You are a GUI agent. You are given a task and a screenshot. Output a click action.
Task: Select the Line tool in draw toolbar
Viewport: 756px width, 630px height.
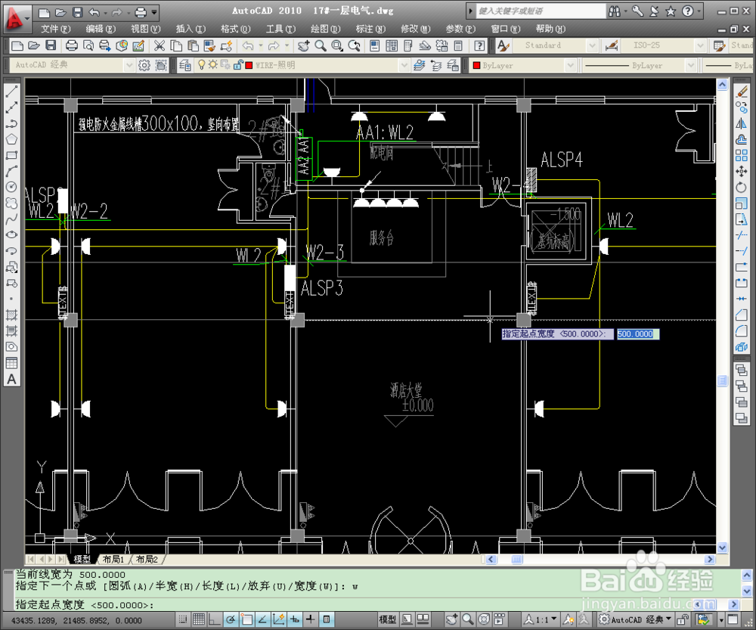pos(11,92)
